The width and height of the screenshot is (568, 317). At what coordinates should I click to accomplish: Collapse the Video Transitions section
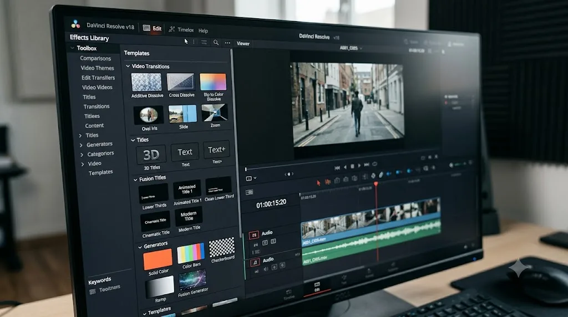pyautogui.click(x=128, y=66)
